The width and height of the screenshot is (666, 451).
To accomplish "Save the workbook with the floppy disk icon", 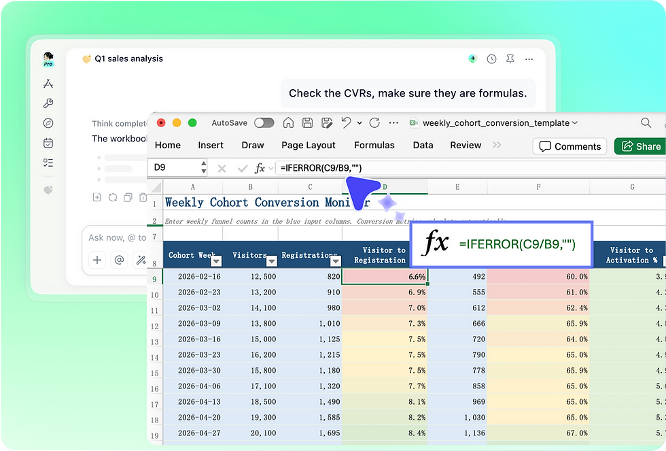I will tap(307, 123).
